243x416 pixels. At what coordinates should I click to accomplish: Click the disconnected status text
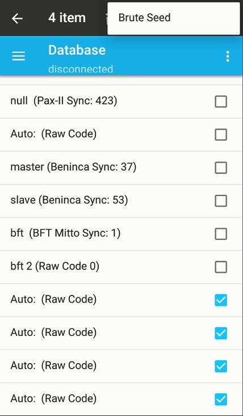coord(81,69)
